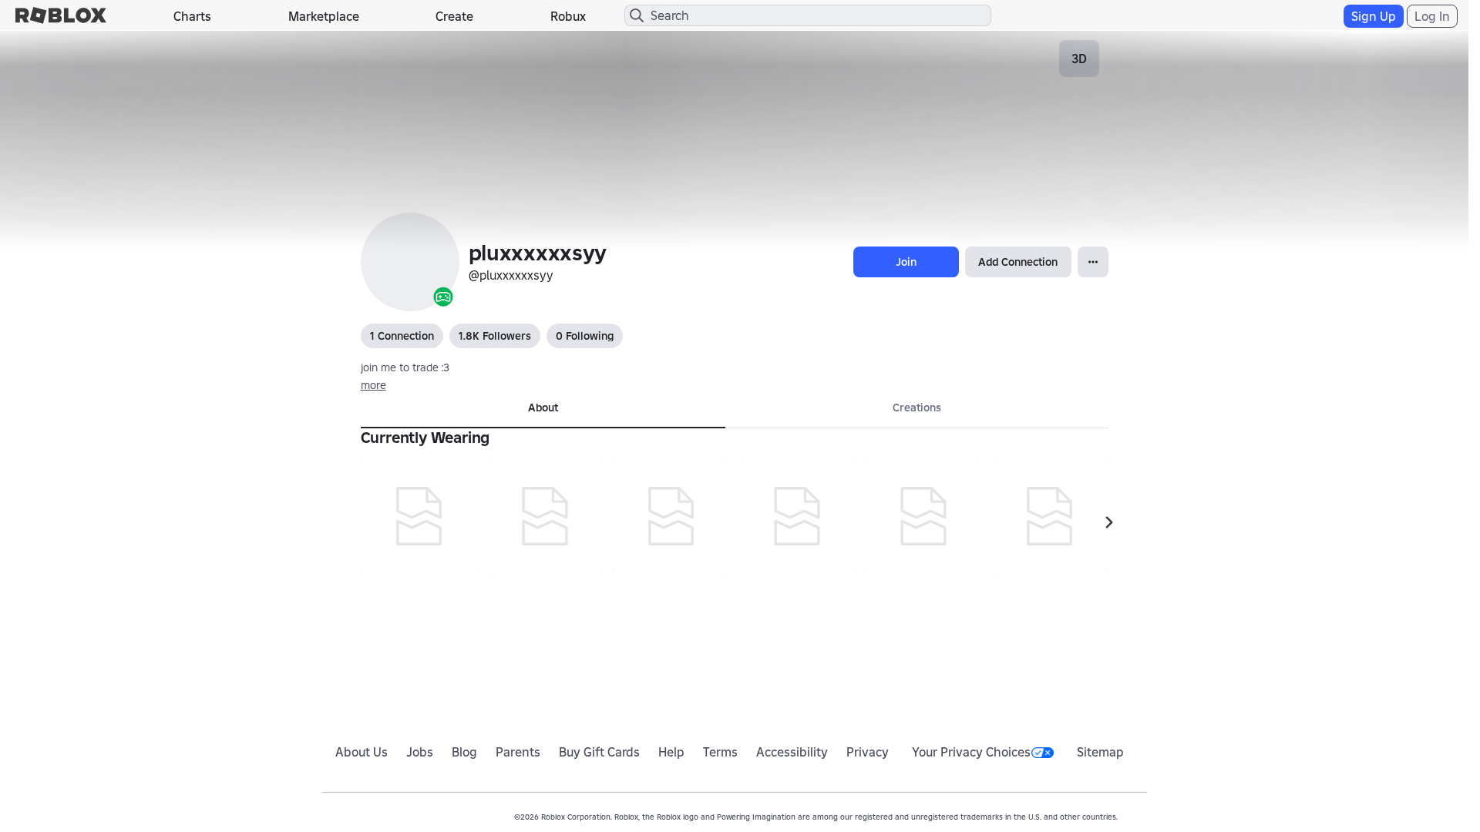Open the Charts menu

pos(192,16)
